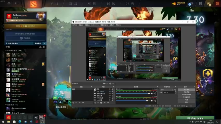This screenshot has height=124, width=221.
Task: Click the add-friend icon beside 好友
Action: [x=40, y=47]
